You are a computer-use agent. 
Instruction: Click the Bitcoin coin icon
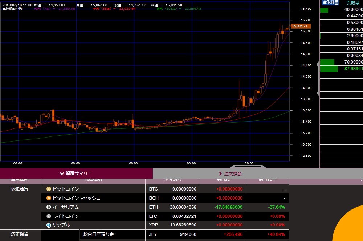49,189
